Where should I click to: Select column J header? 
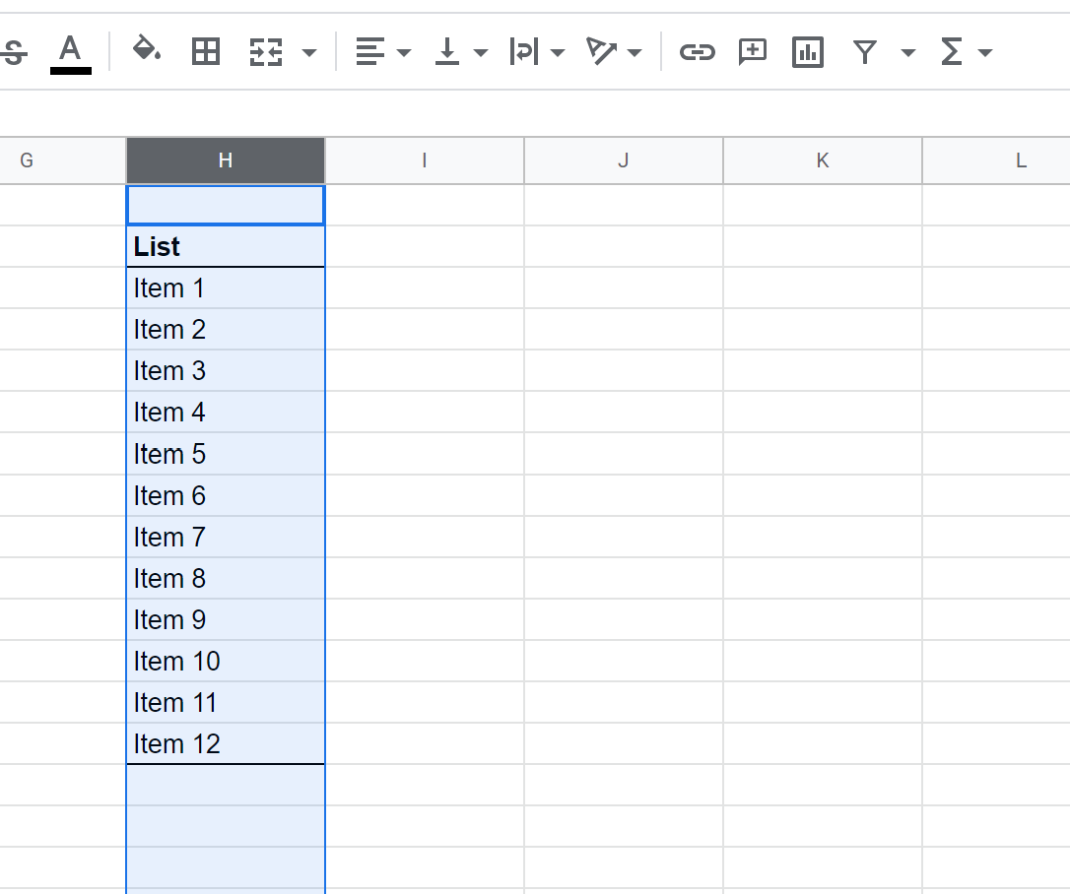coord(623,160)
